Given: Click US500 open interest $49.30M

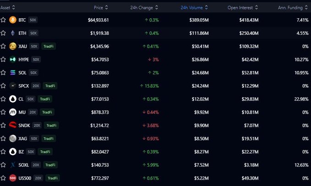Looking at the screenshot, I should point(250,178).
